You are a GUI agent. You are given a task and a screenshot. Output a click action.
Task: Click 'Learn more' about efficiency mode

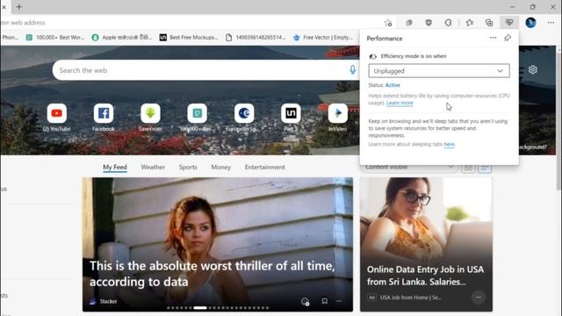pos(400,103)
